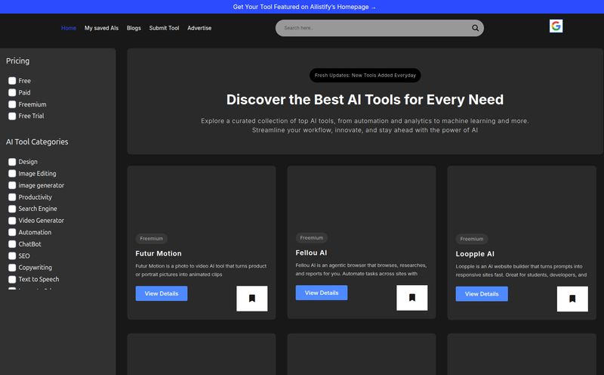
Task: Click the Freemium tag on Futur Motion
Action: (x=152, y=238)
